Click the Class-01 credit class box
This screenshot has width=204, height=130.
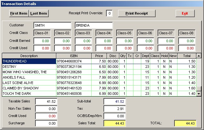pyautogui.click(x=42, y=33)
